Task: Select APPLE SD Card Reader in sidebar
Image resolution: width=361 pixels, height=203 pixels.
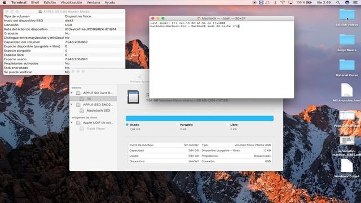Action: point(93,92)
